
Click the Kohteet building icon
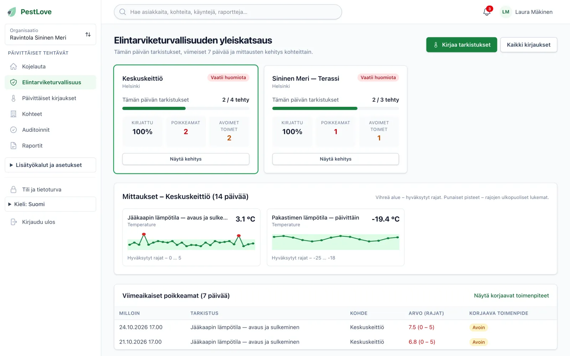click(x=14, y=114)
